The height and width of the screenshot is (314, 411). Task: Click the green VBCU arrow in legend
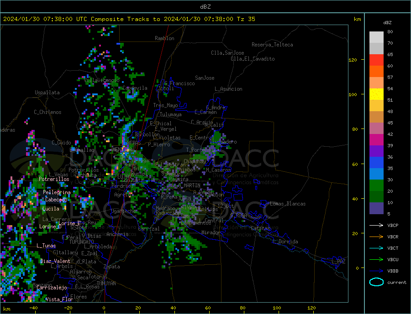376,259
